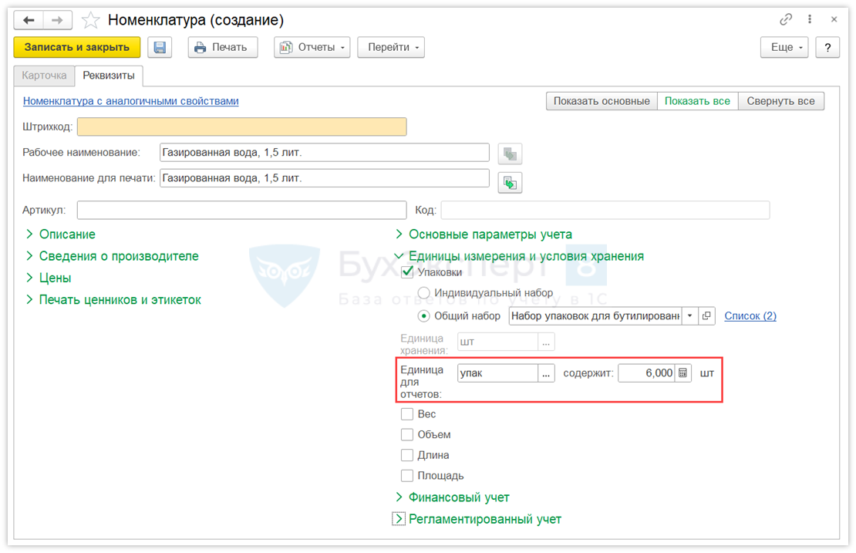Add form to favorites with star icon

(x=91, y=21)
